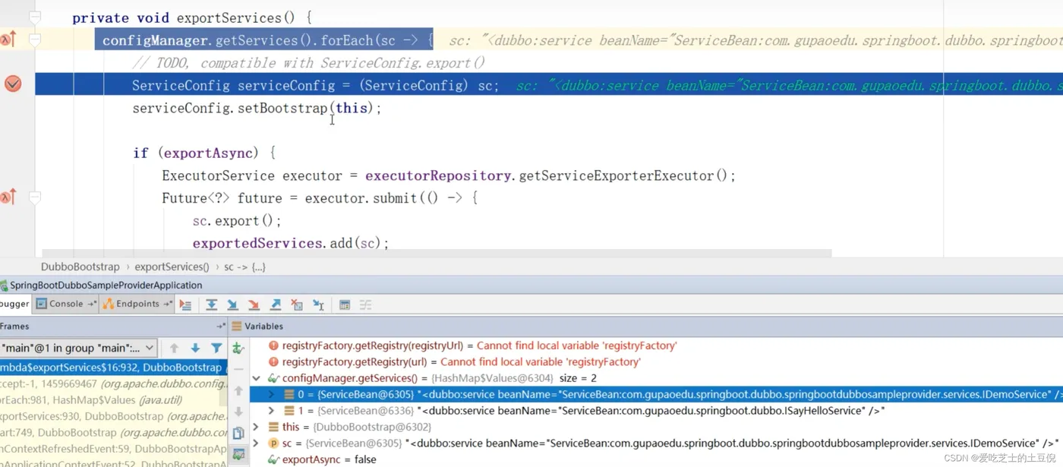Click TODO comment line in editor

[x=308, y=63]
